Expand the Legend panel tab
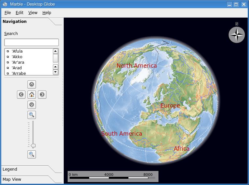The height and width of the screenshot is (185, 249). coord(10,169)
